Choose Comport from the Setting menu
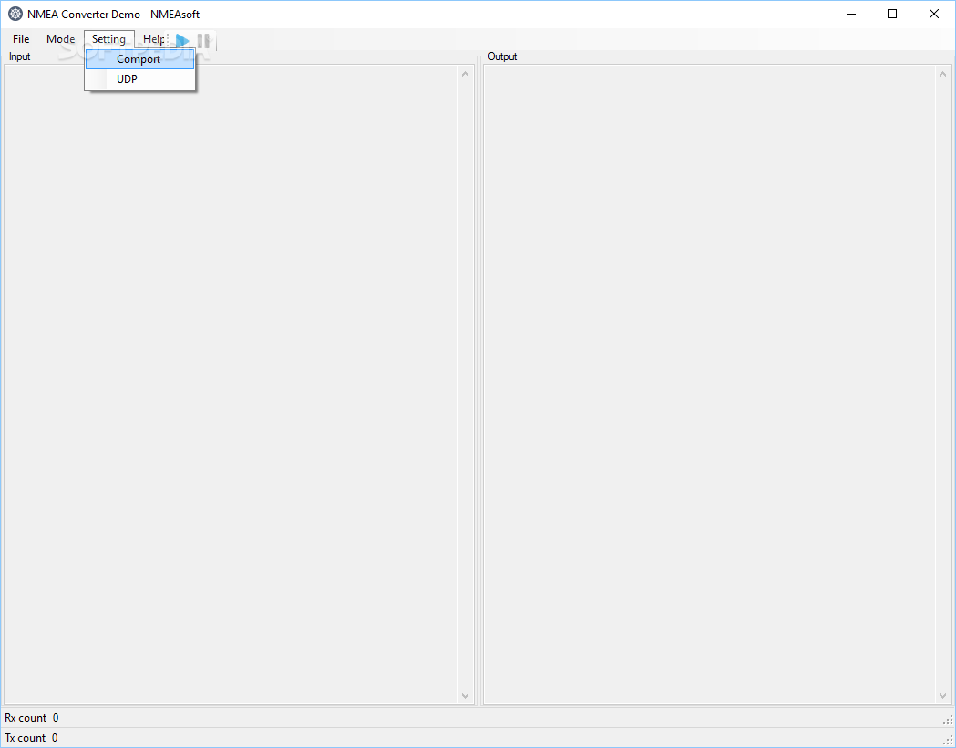This screenshot has height=748, width=956. [139, 59]
